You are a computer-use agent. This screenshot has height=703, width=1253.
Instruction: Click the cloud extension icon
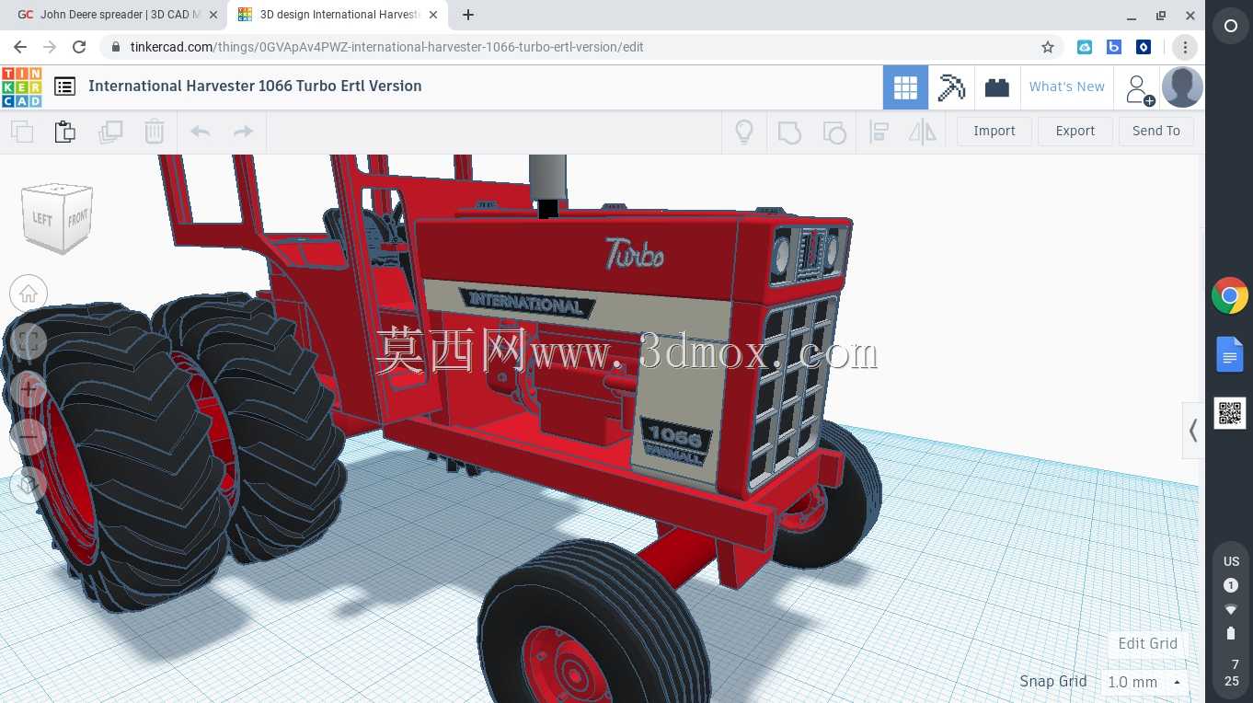(x=1085, y=47)
